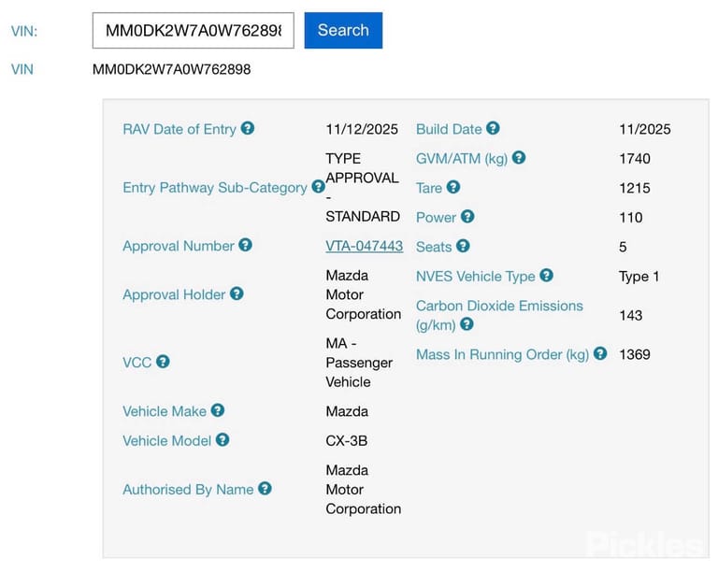The height and width of the screenshot is (572, 718).
Task: Click Mass In Running Order help icon
Action: pos(600,353)
